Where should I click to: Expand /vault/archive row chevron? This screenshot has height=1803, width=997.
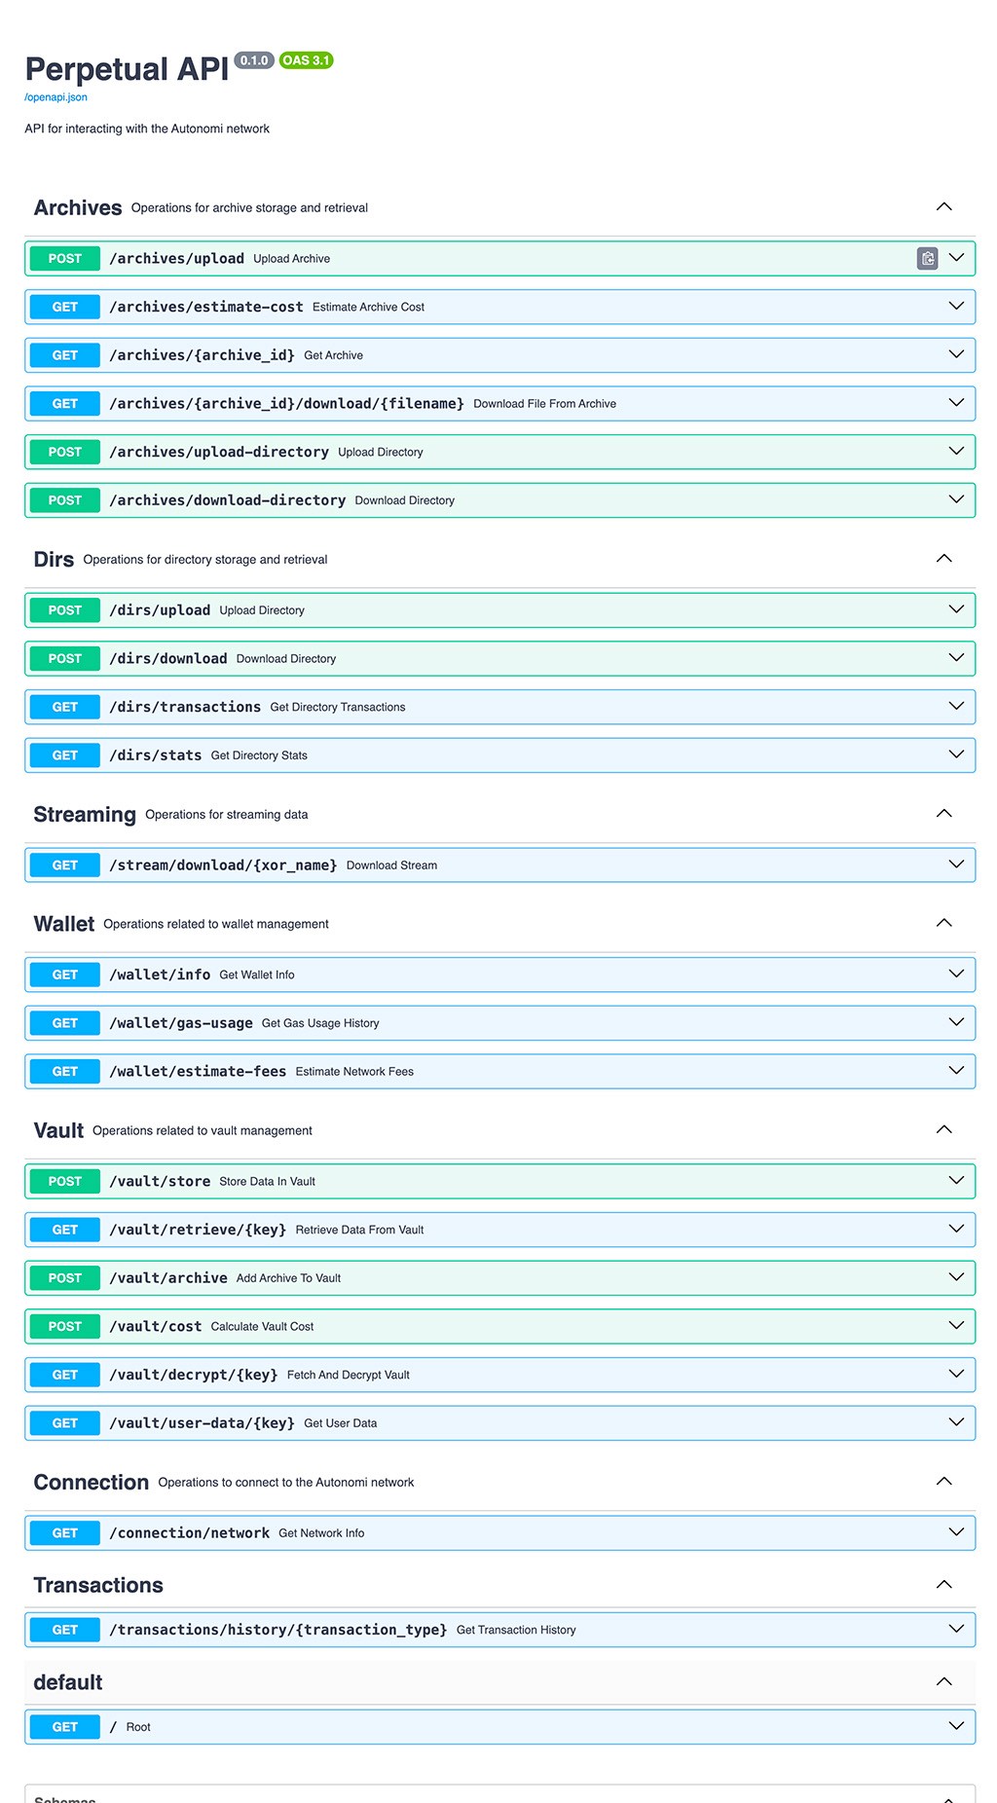tap(956, 1277)
